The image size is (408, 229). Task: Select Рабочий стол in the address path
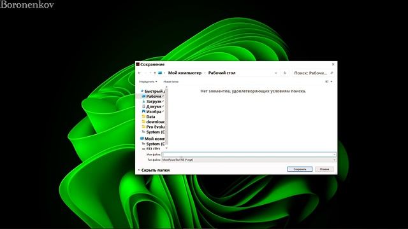(x=222, y=73)
